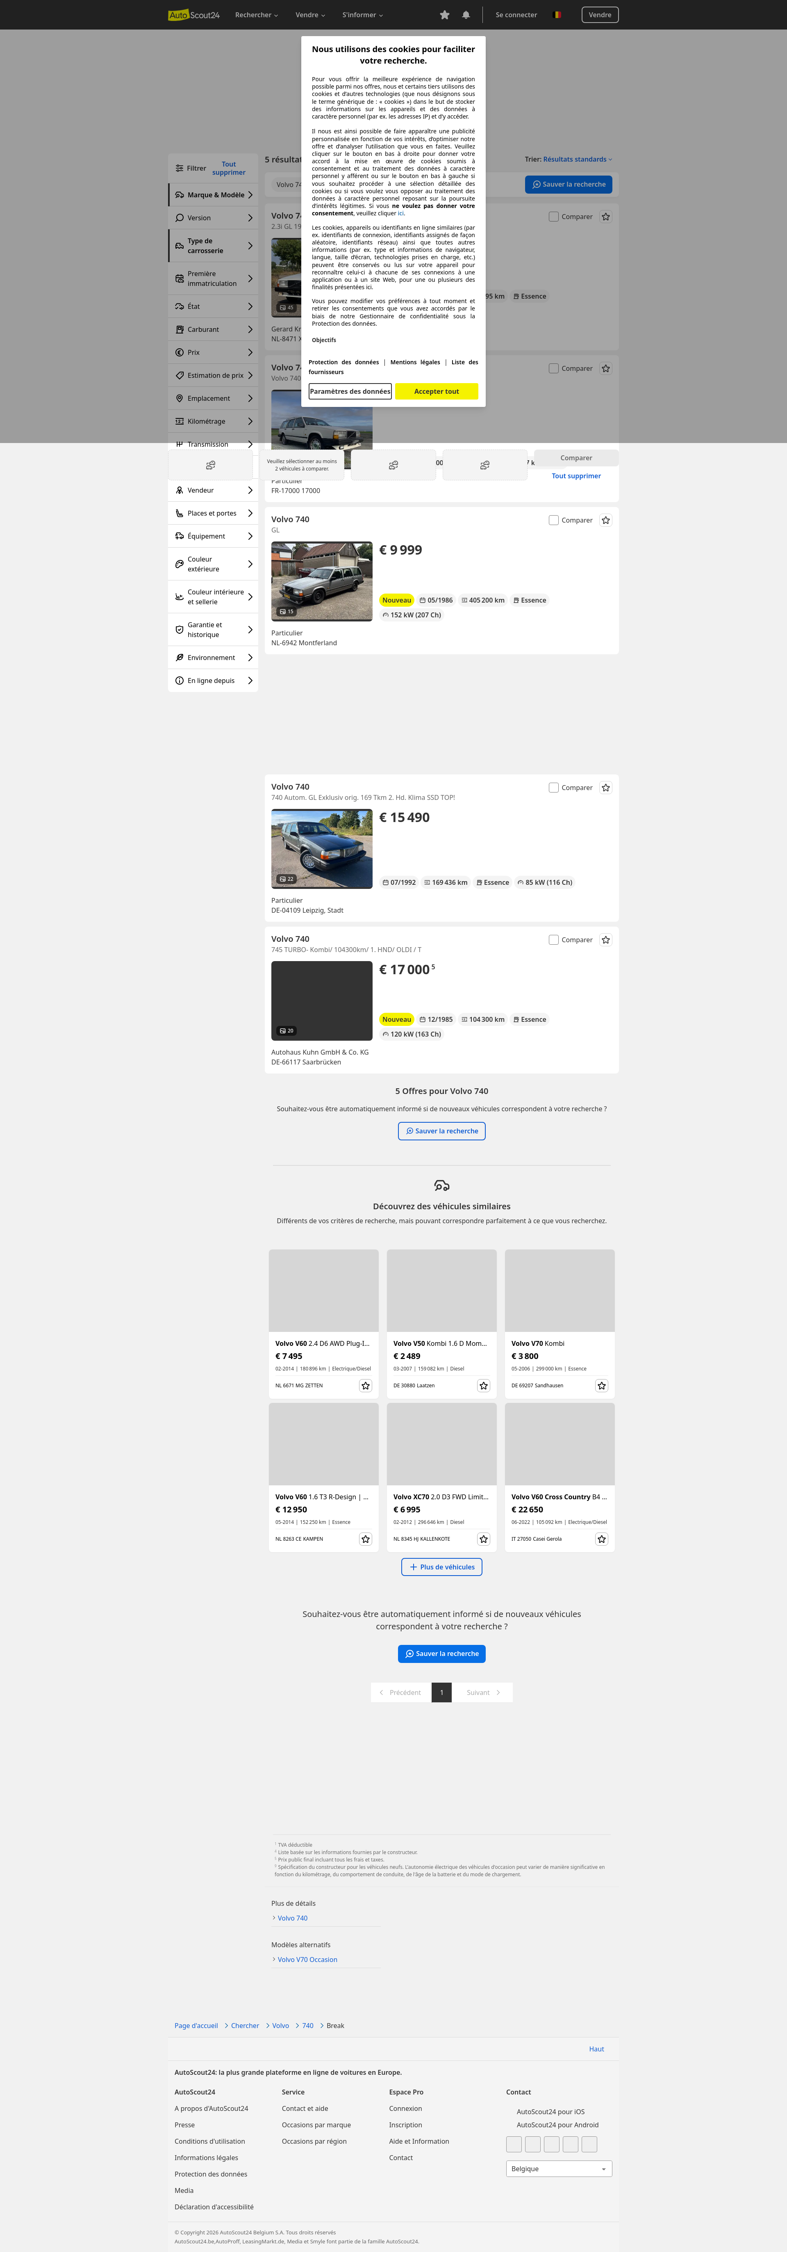The height and width of the screenshot is (2252, 787).
Task: Save the €17 000 Volvo 740 via its star
Action: (x=606, y=940)
